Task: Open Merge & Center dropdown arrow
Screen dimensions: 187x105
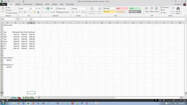Action: pos(70,12)
